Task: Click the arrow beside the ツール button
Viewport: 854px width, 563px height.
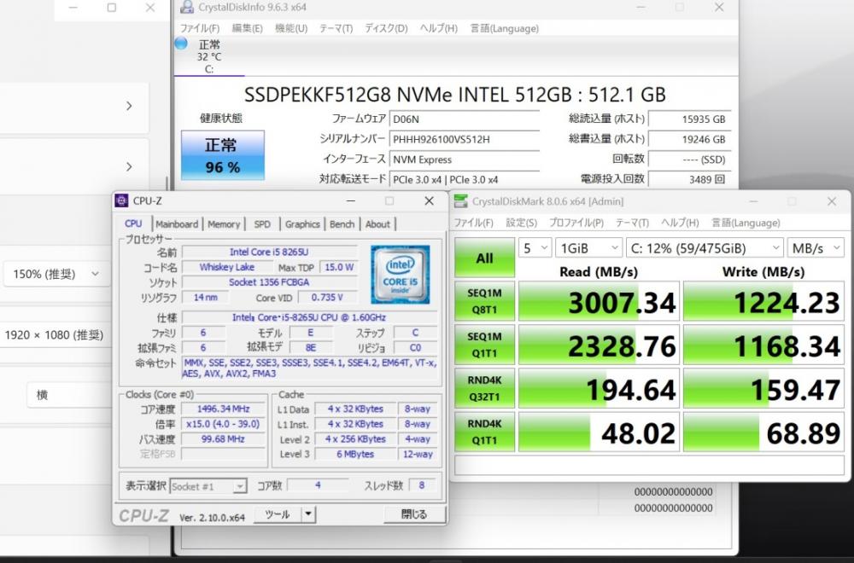Action: tap(308, 514)
